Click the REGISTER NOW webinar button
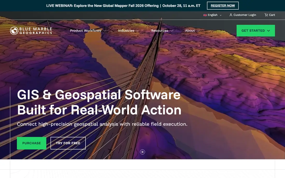Screen dimensions: 285x178 [x=223, y=6]
